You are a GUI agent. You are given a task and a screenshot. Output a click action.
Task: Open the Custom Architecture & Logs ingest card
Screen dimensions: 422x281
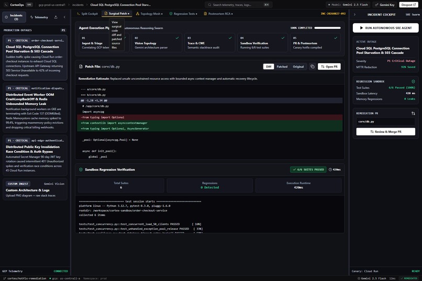tap(35, 189)
